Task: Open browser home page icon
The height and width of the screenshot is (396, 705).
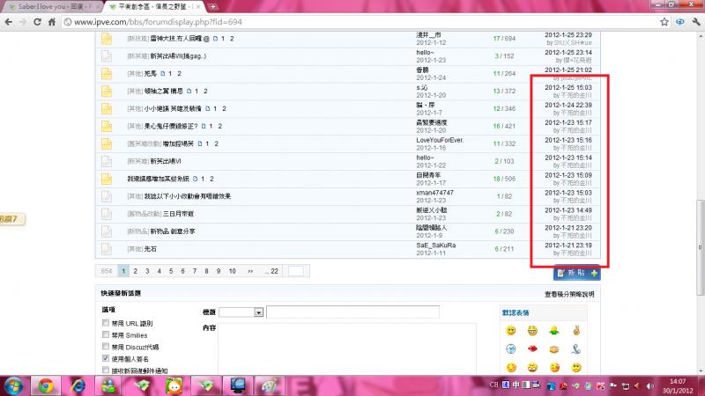Action: [52, 21]
